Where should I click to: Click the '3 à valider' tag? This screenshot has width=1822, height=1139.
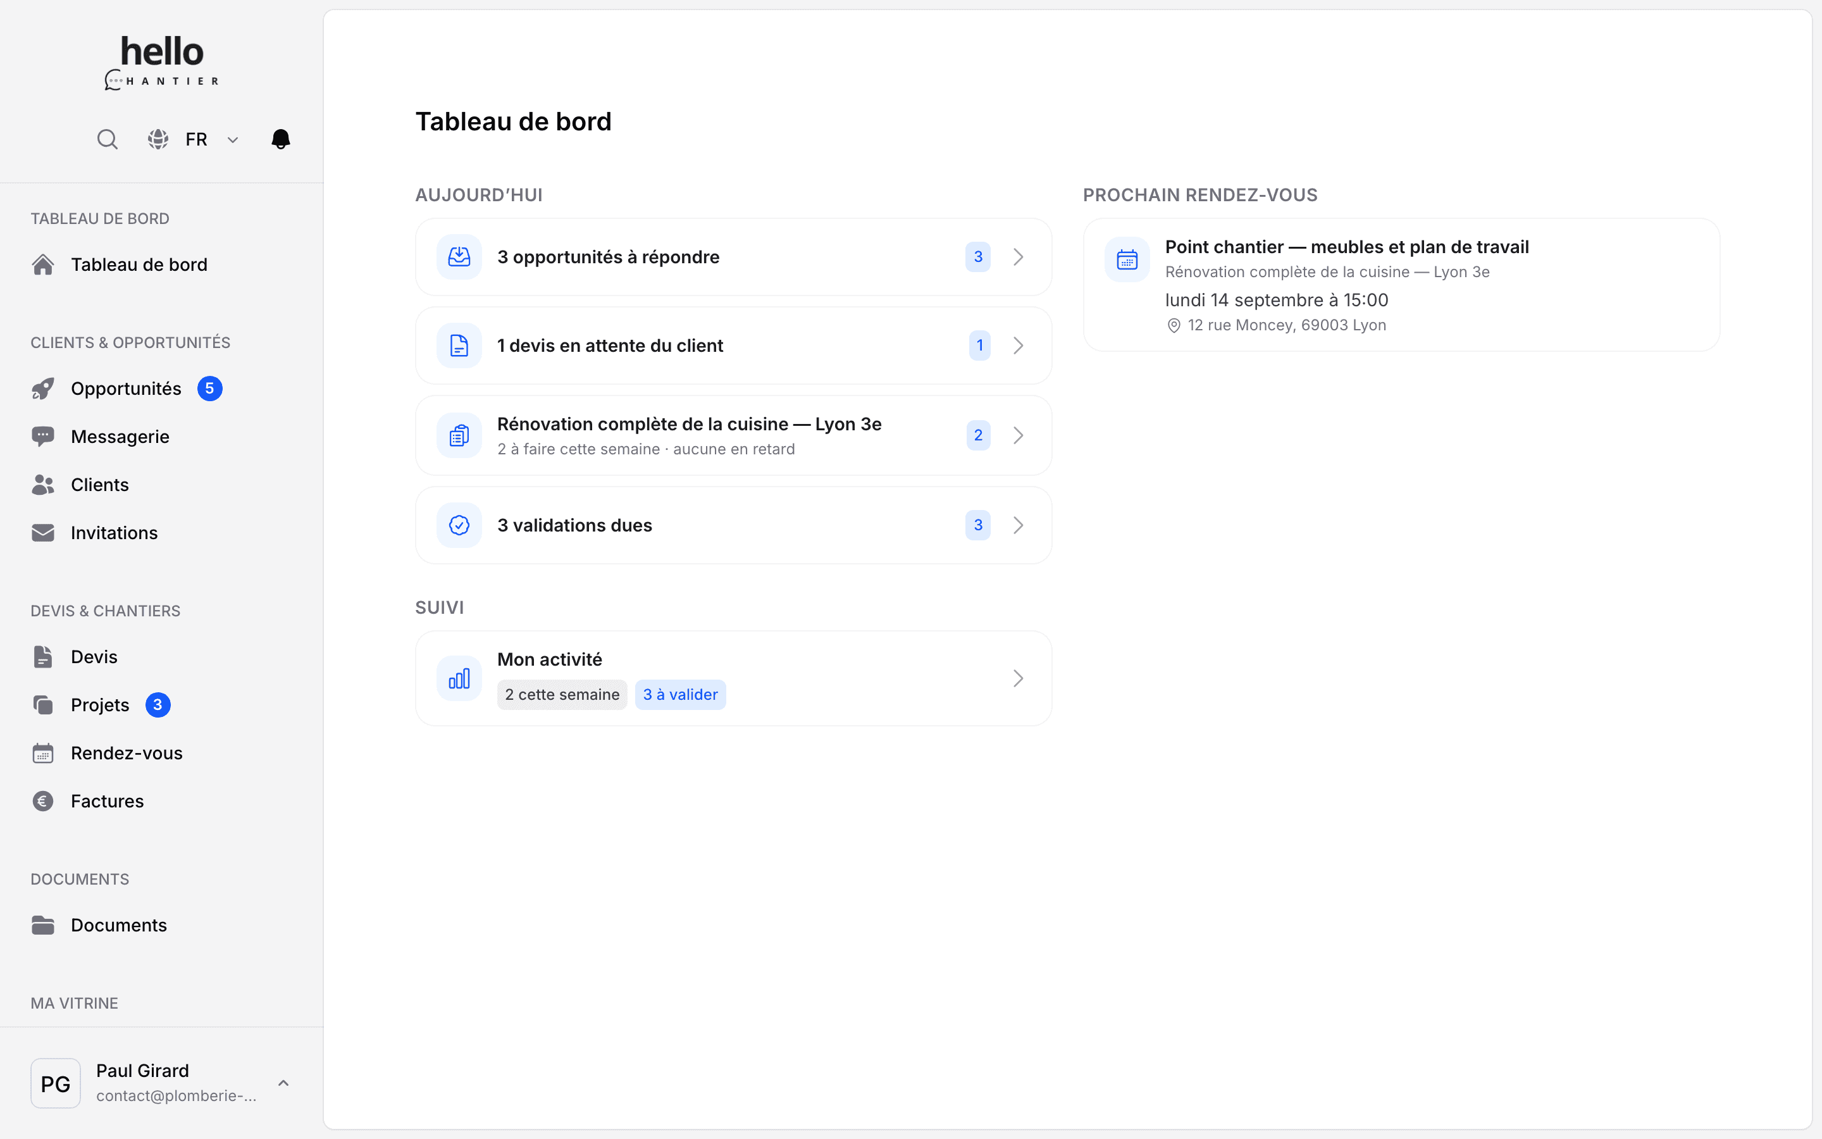tap(681, 695)
